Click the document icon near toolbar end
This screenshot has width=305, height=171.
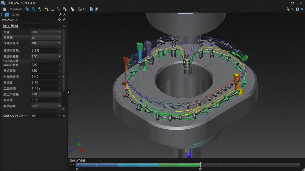[91, 9]
